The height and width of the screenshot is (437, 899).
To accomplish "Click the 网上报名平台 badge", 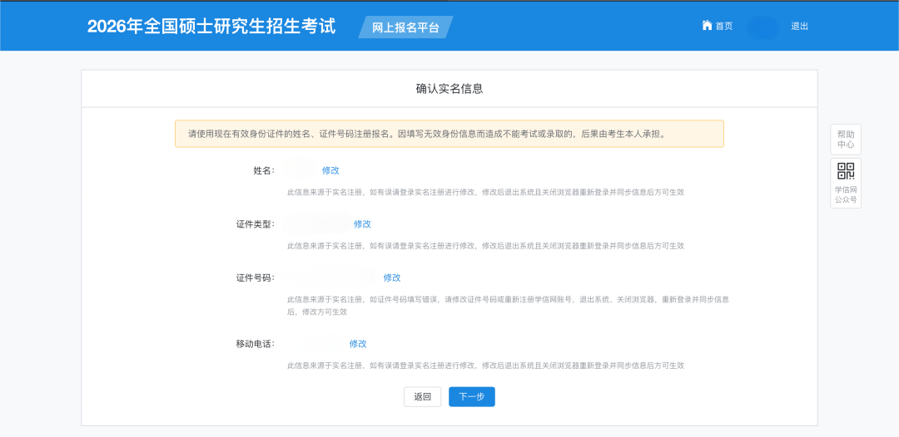I will (405, 27).
